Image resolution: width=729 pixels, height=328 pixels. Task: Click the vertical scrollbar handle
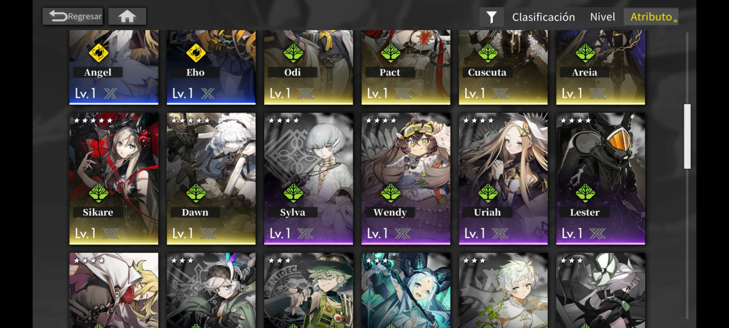[x=687, y=136]
